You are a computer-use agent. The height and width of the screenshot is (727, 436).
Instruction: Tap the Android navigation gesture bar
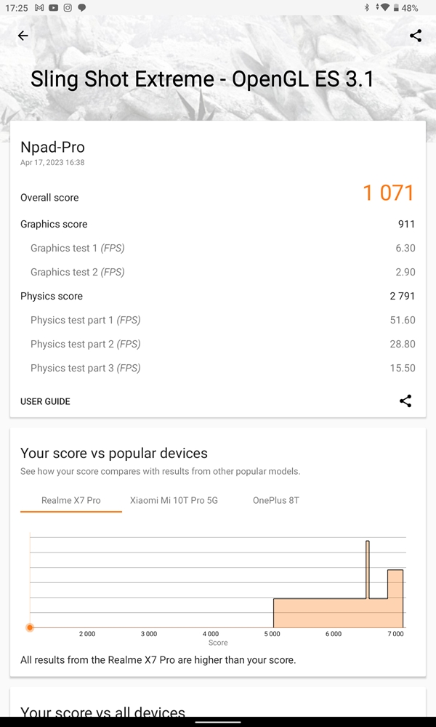pyautogui.click(x=218, y=722)
